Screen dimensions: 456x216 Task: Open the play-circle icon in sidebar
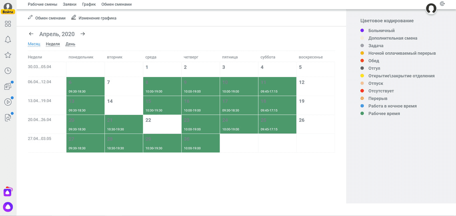(x=8, y=102)
